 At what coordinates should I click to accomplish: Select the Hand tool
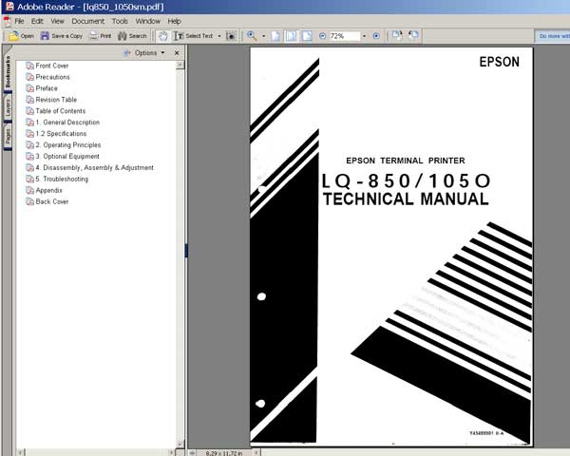(162, 36)
